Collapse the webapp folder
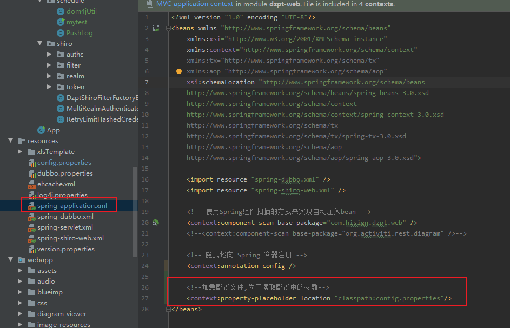The width and height of the screenshot is (510, 328). tap(10, 259)
